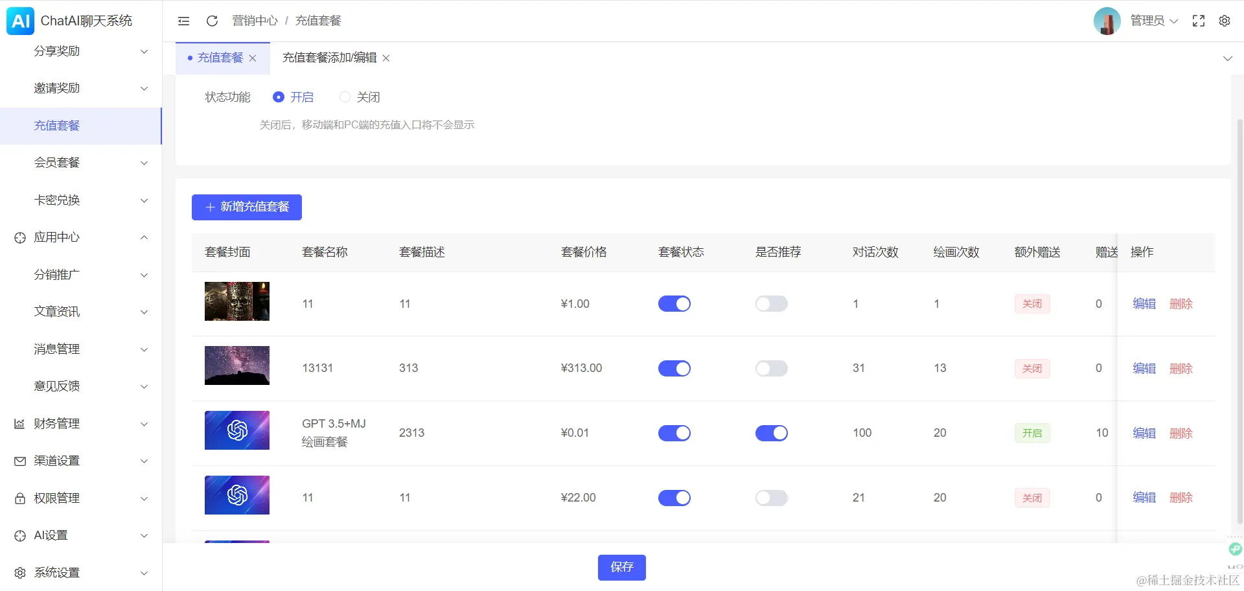The width and height of the screenshot is (1244, 591).
Task: Open the settings gear icon in header
Action: pyautogui.click(x=1225, y=21)
